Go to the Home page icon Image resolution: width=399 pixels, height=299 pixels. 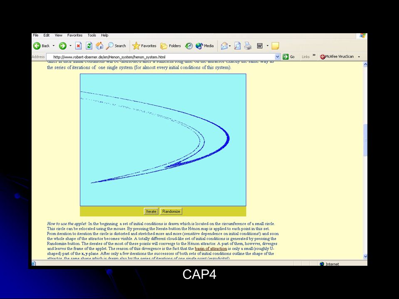point(99,46)
